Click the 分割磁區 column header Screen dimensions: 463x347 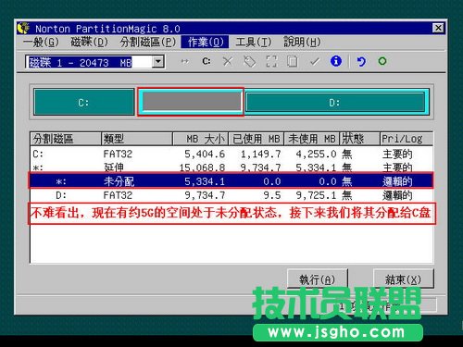(x=66, y=139)
